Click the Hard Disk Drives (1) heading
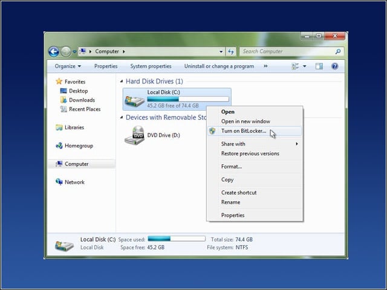Image resolution: width=387 pixels, height=290 pixels. point(154,81)
